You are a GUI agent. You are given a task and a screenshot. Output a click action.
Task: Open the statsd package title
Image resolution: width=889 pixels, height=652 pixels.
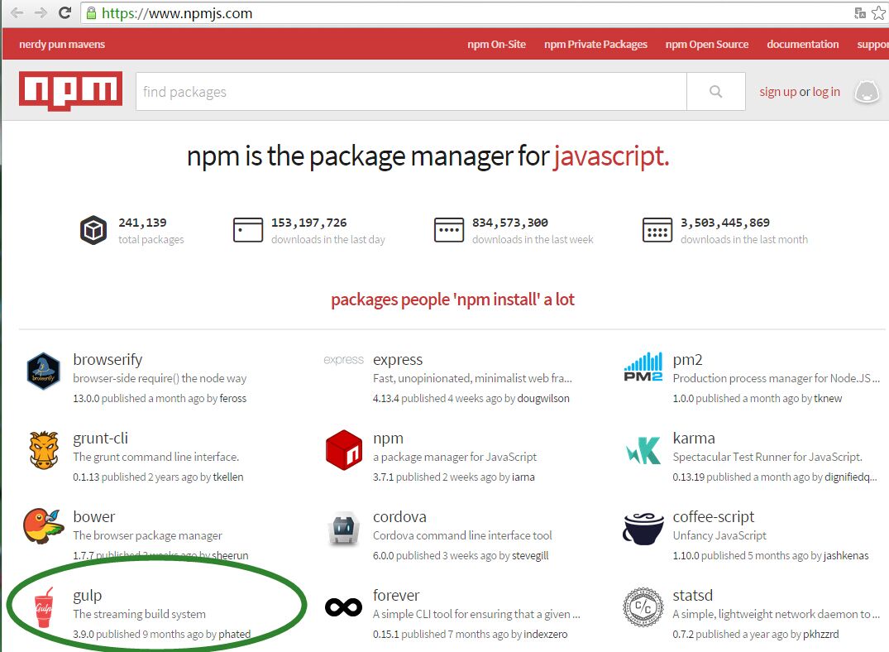pyautogui.click(x=692, y=595)
